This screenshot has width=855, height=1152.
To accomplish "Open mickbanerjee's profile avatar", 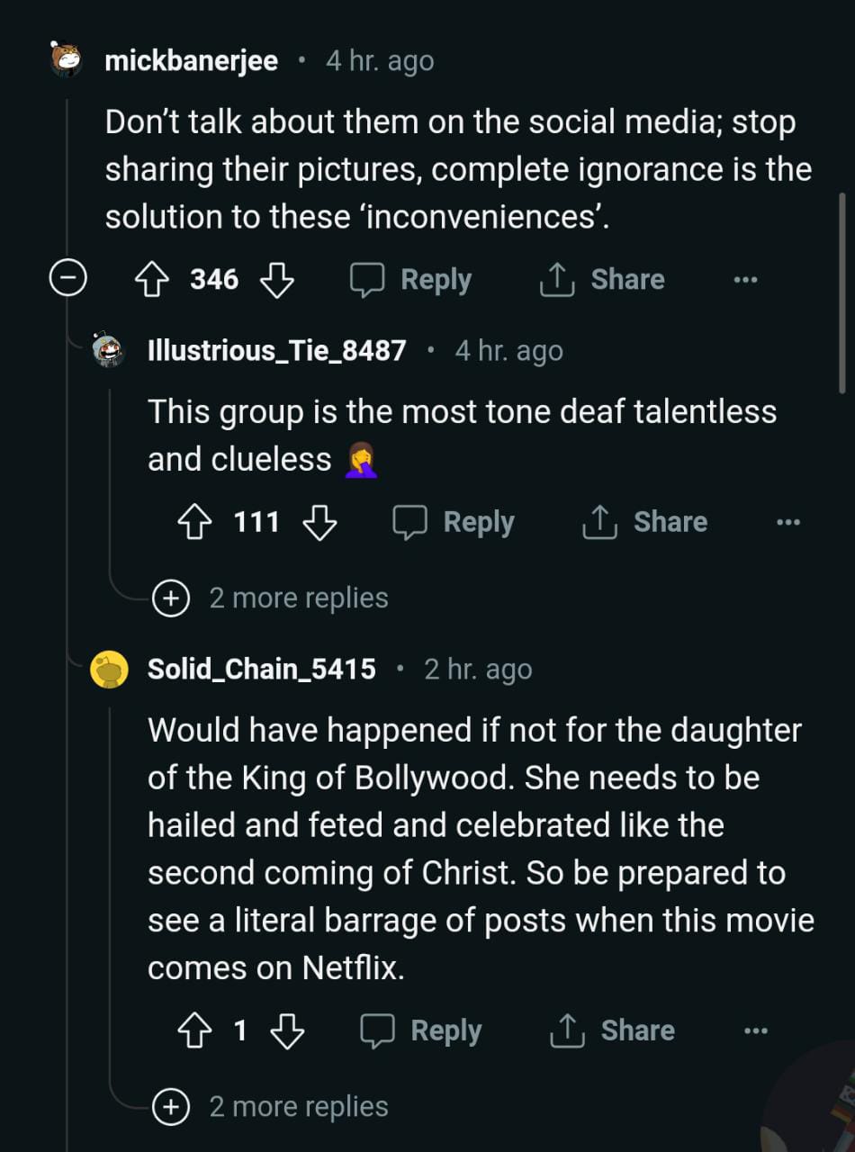I will coord(67,60).
